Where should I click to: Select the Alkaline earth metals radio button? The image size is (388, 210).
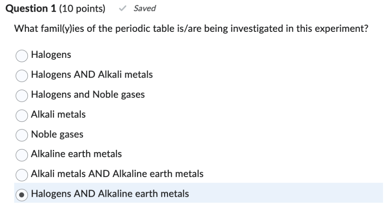(x=22, y=154)
